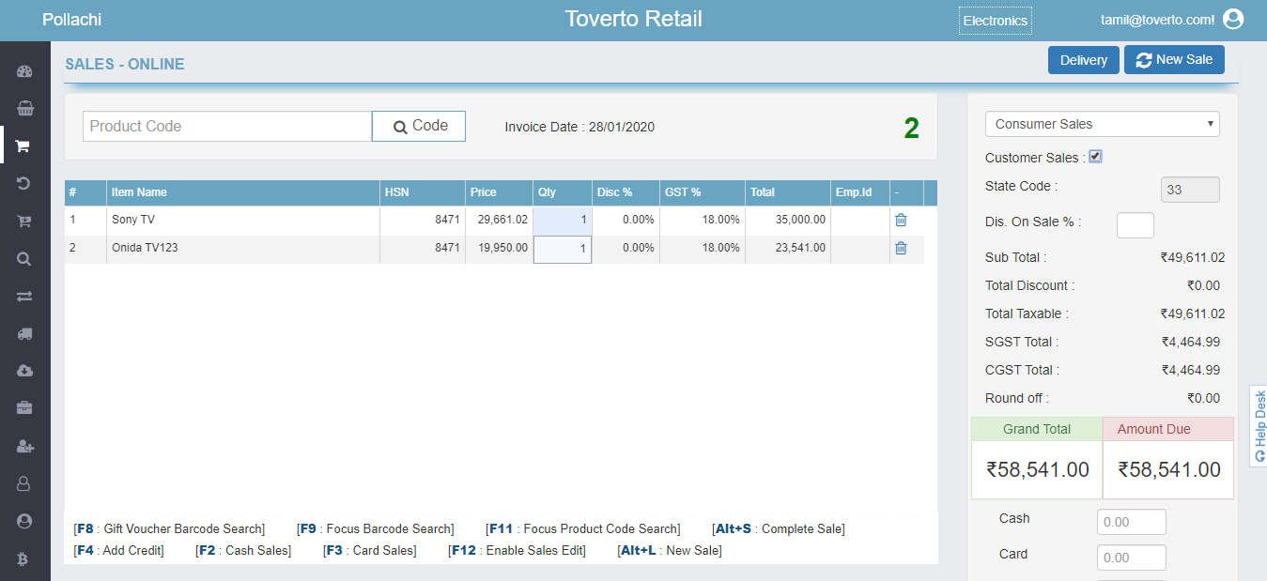Click the green item count number 2

coord(911,129)
